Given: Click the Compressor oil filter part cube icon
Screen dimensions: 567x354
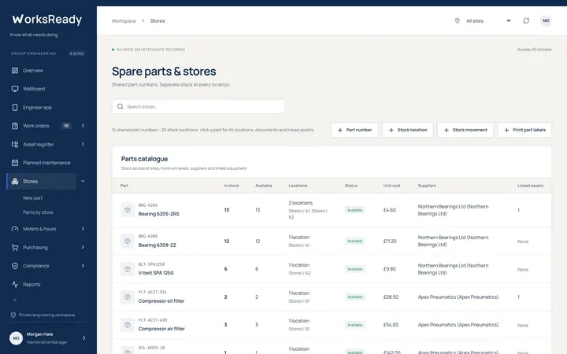Looking at the screenshot, I should [x=128, y=297].
